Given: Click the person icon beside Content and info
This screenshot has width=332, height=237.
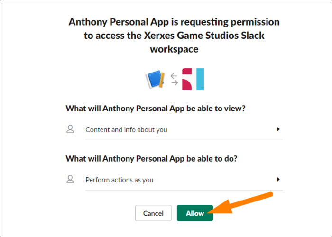Looking at the screenshot, I should pos(71,129).
